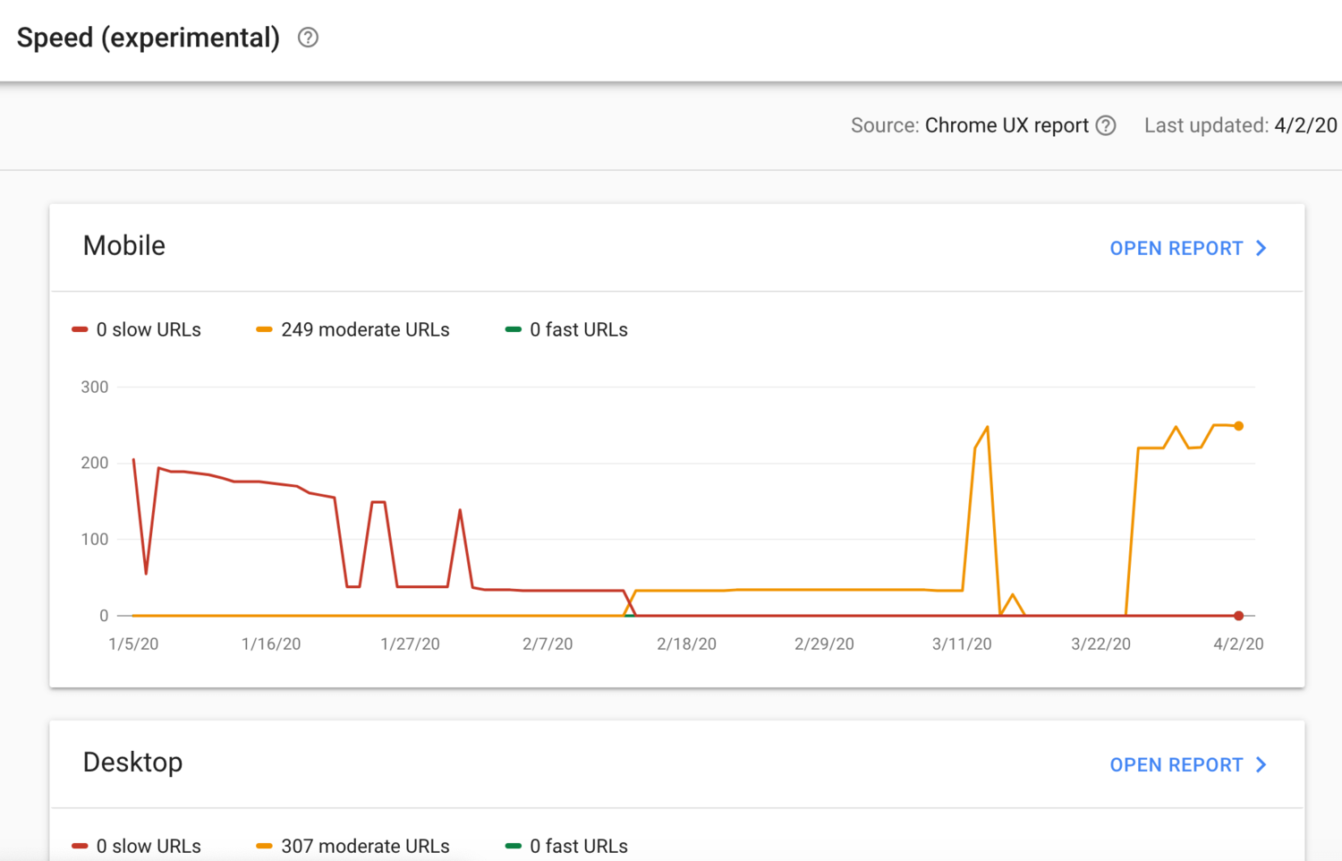Click Chrome UX report source text
Screen dimensions: 1342x861
(x=1007, y=125)
